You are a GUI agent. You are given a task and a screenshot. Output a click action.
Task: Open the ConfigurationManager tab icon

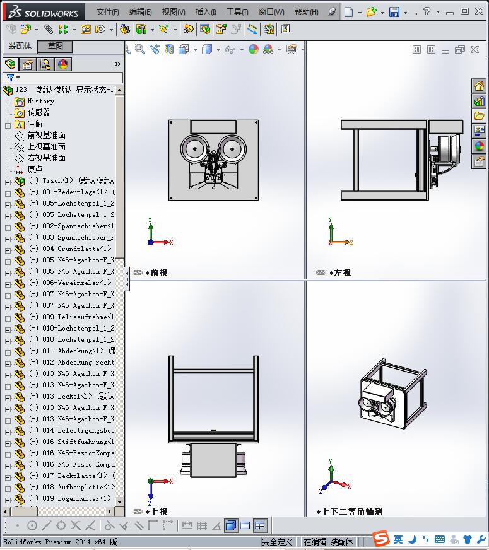coord(45,64)
